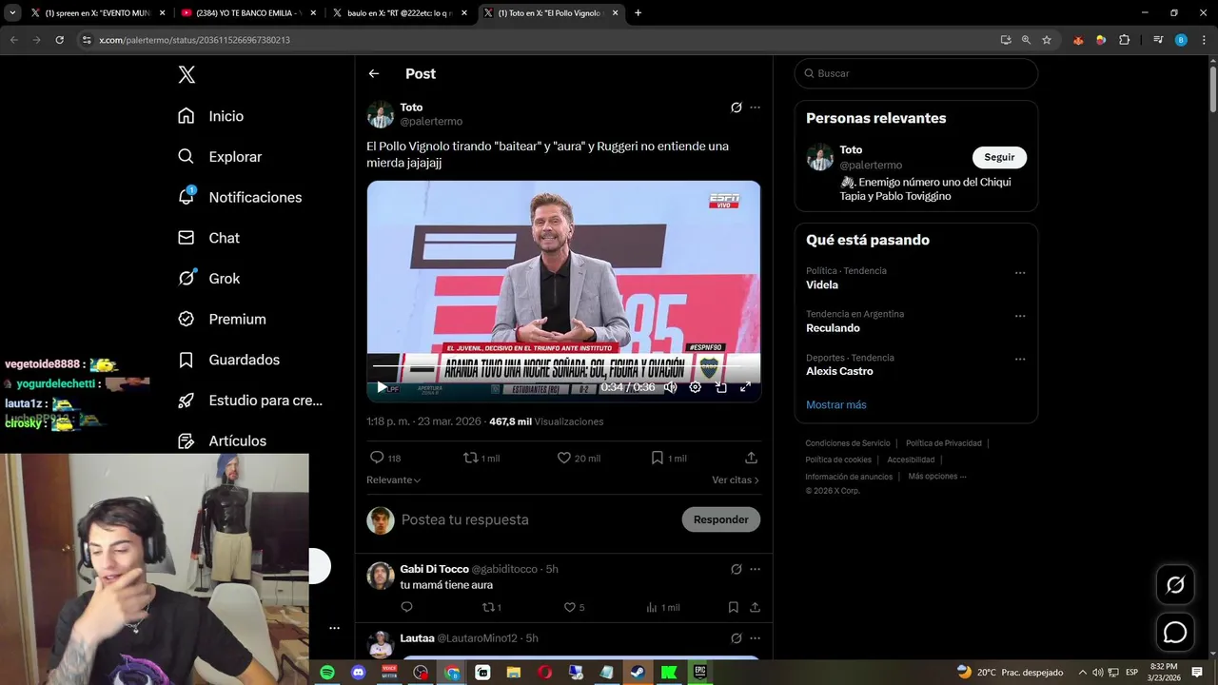The image size is (1218, 685).
Task: Open Steam from the taskbar
Action: pos(638,673)
